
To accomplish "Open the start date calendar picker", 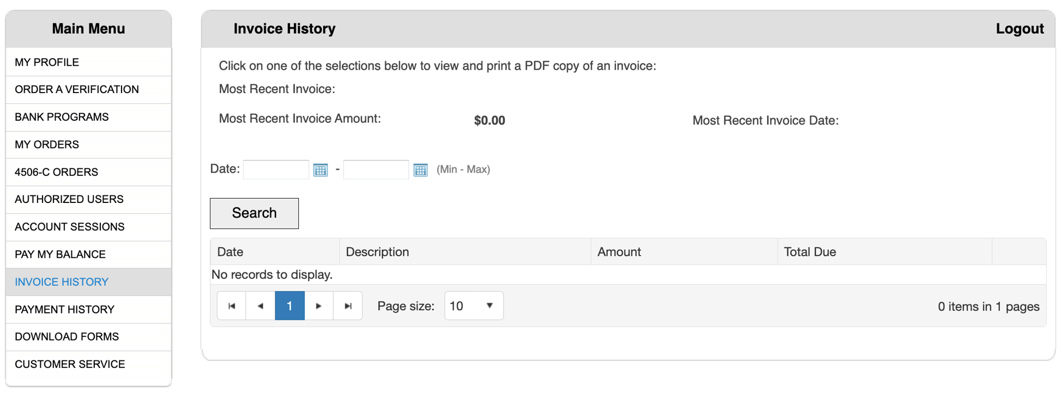I will (x=321, y=170).
